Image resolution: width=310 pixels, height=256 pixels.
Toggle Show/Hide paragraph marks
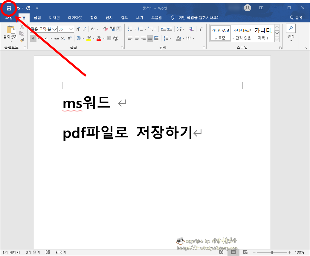(201, 29)
